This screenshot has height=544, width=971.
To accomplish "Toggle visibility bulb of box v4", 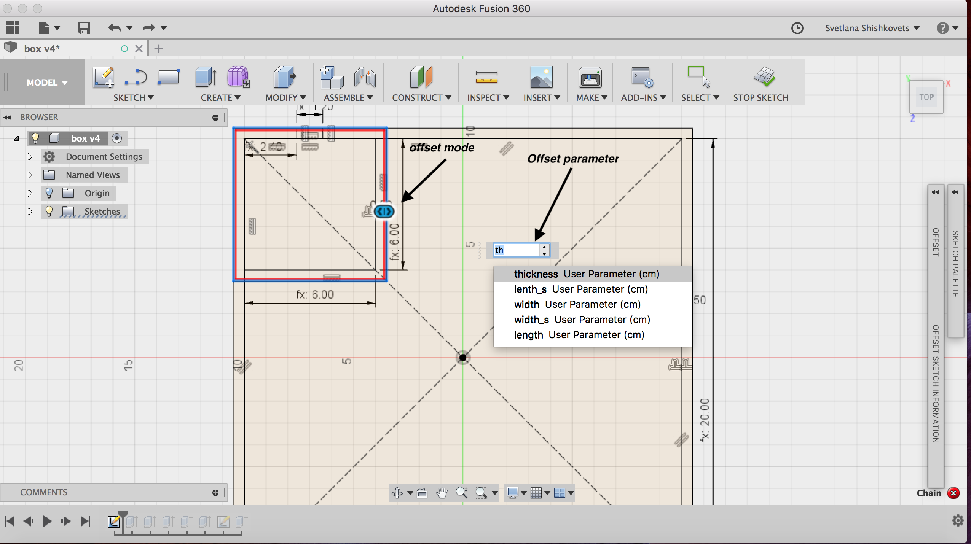I will point(35,138).
